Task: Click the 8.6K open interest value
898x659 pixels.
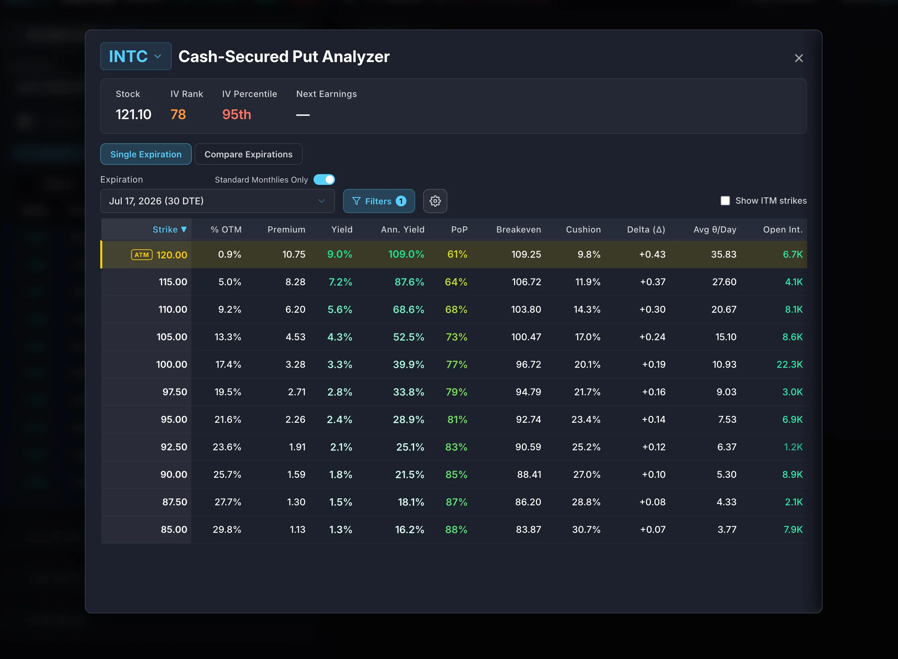Action: coord(792,337)
